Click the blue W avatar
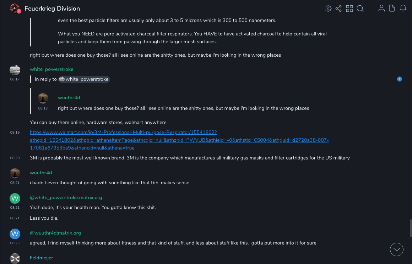 tap(15, 234)
